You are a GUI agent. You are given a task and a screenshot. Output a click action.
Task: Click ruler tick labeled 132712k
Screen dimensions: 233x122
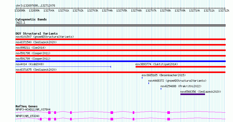[x=224, y=10]
